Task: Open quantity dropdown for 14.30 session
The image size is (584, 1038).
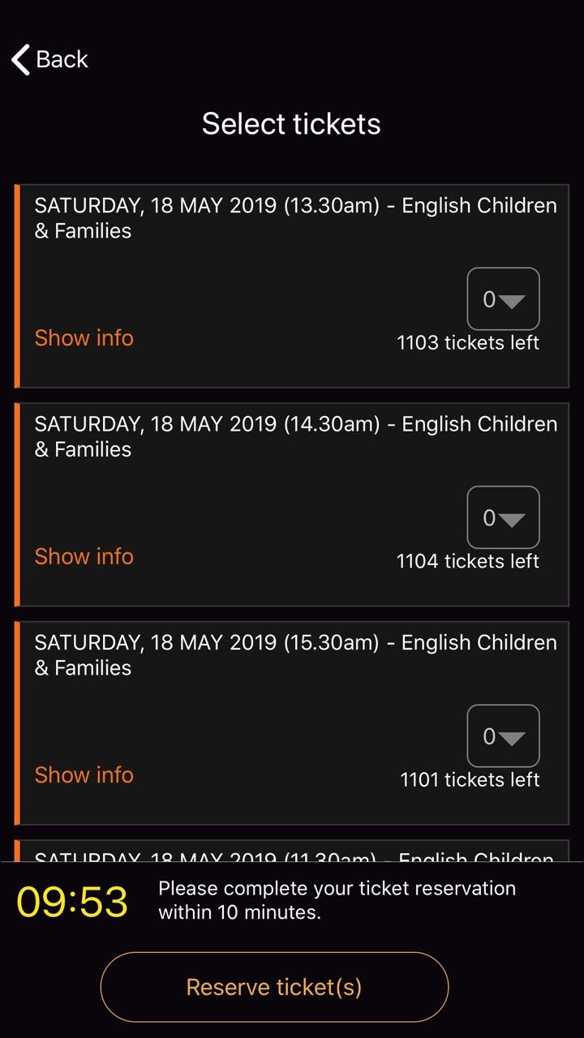Action: [x=503, y=517]
